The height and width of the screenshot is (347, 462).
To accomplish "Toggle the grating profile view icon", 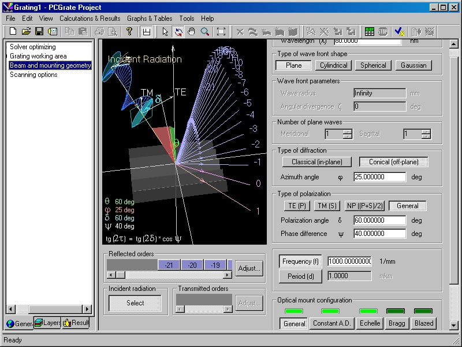I will point(146,32).
